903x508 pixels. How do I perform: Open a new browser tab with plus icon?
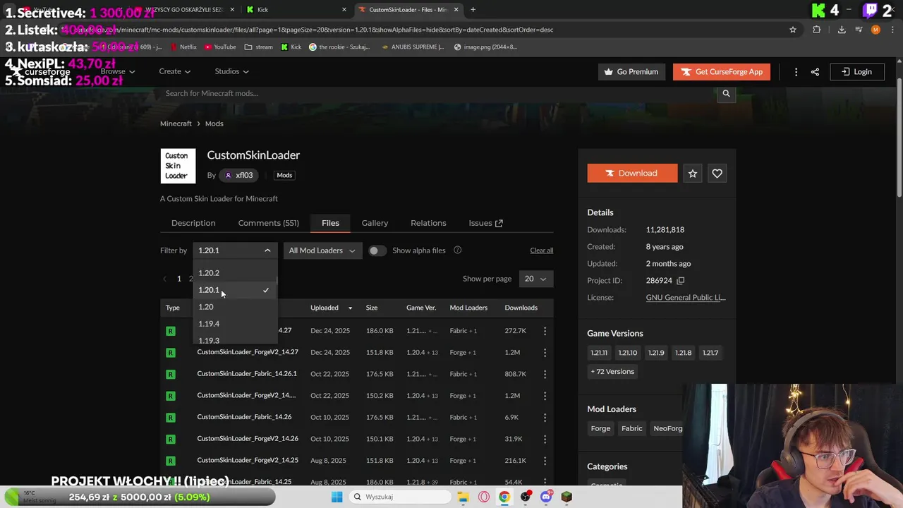tap(473, 10)
